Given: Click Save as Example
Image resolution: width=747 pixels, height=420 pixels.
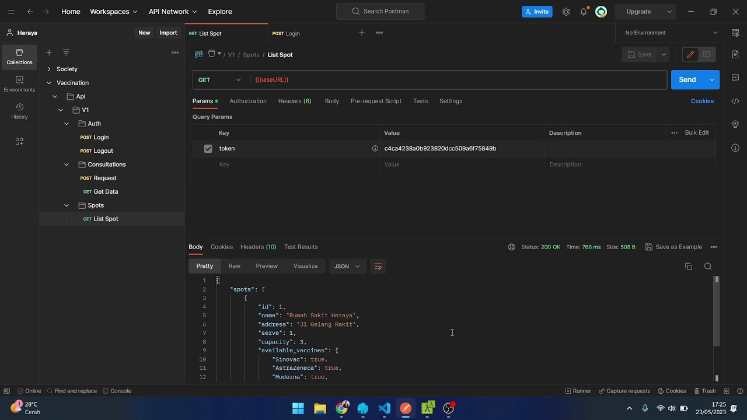Looking at the screenshot, I should click(x=673, y=247).
